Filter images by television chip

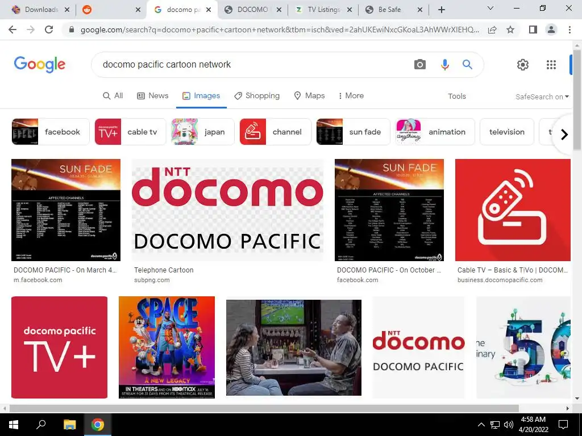point(506,132)
